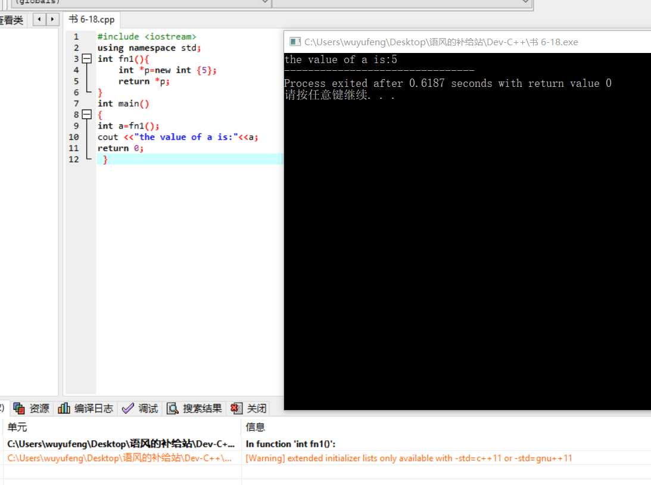Select the 查看类 class browser tab
This screenshot has height=485, width=651.
click(12, 20)
